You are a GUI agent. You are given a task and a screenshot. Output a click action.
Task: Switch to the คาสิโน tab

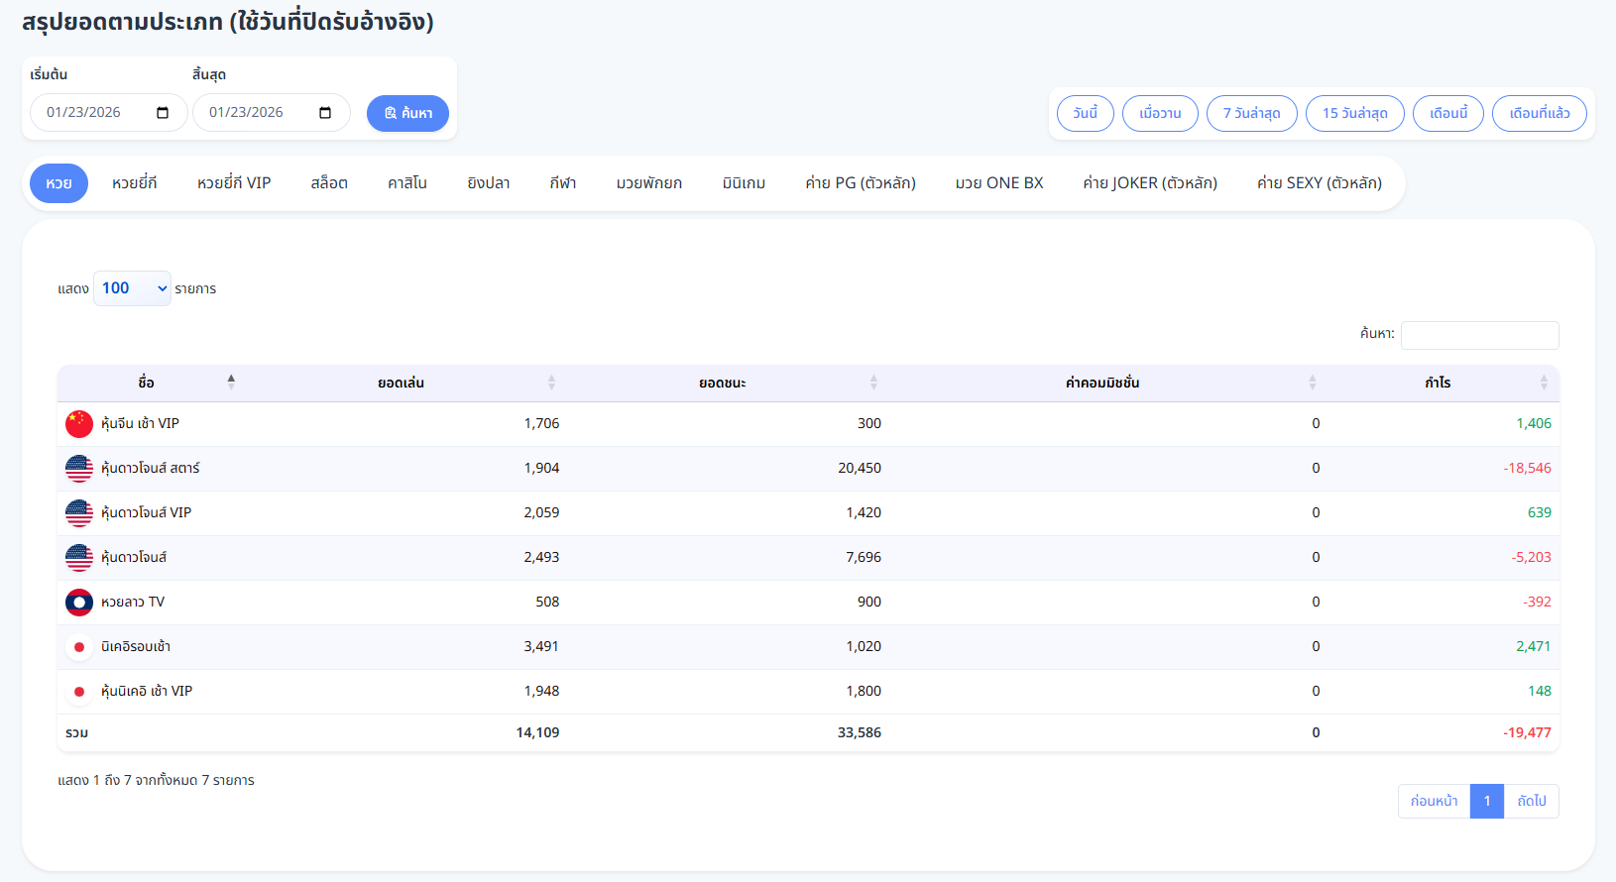(x=407, y=183)
